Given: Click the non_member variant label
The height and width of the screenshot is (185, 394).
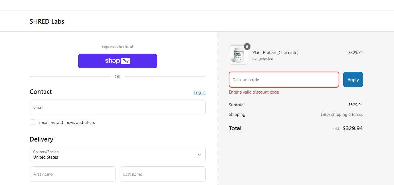Looking at the screenshot, I should point(263,59).
